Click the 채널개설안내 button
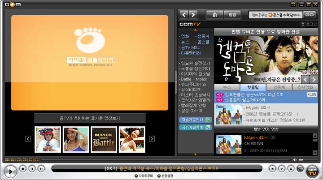323x180 pixels. click(x=195, y=120)
